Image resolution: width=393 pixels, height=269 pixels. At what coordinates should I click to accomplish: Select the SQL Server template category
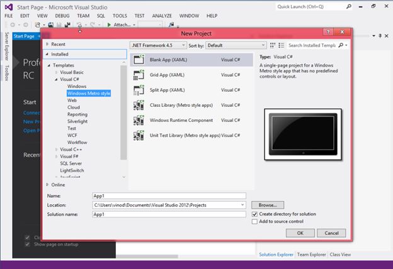coord(71,163)
